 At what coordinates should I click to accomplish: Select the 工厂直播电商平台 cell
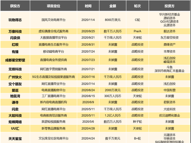[53, 96]
